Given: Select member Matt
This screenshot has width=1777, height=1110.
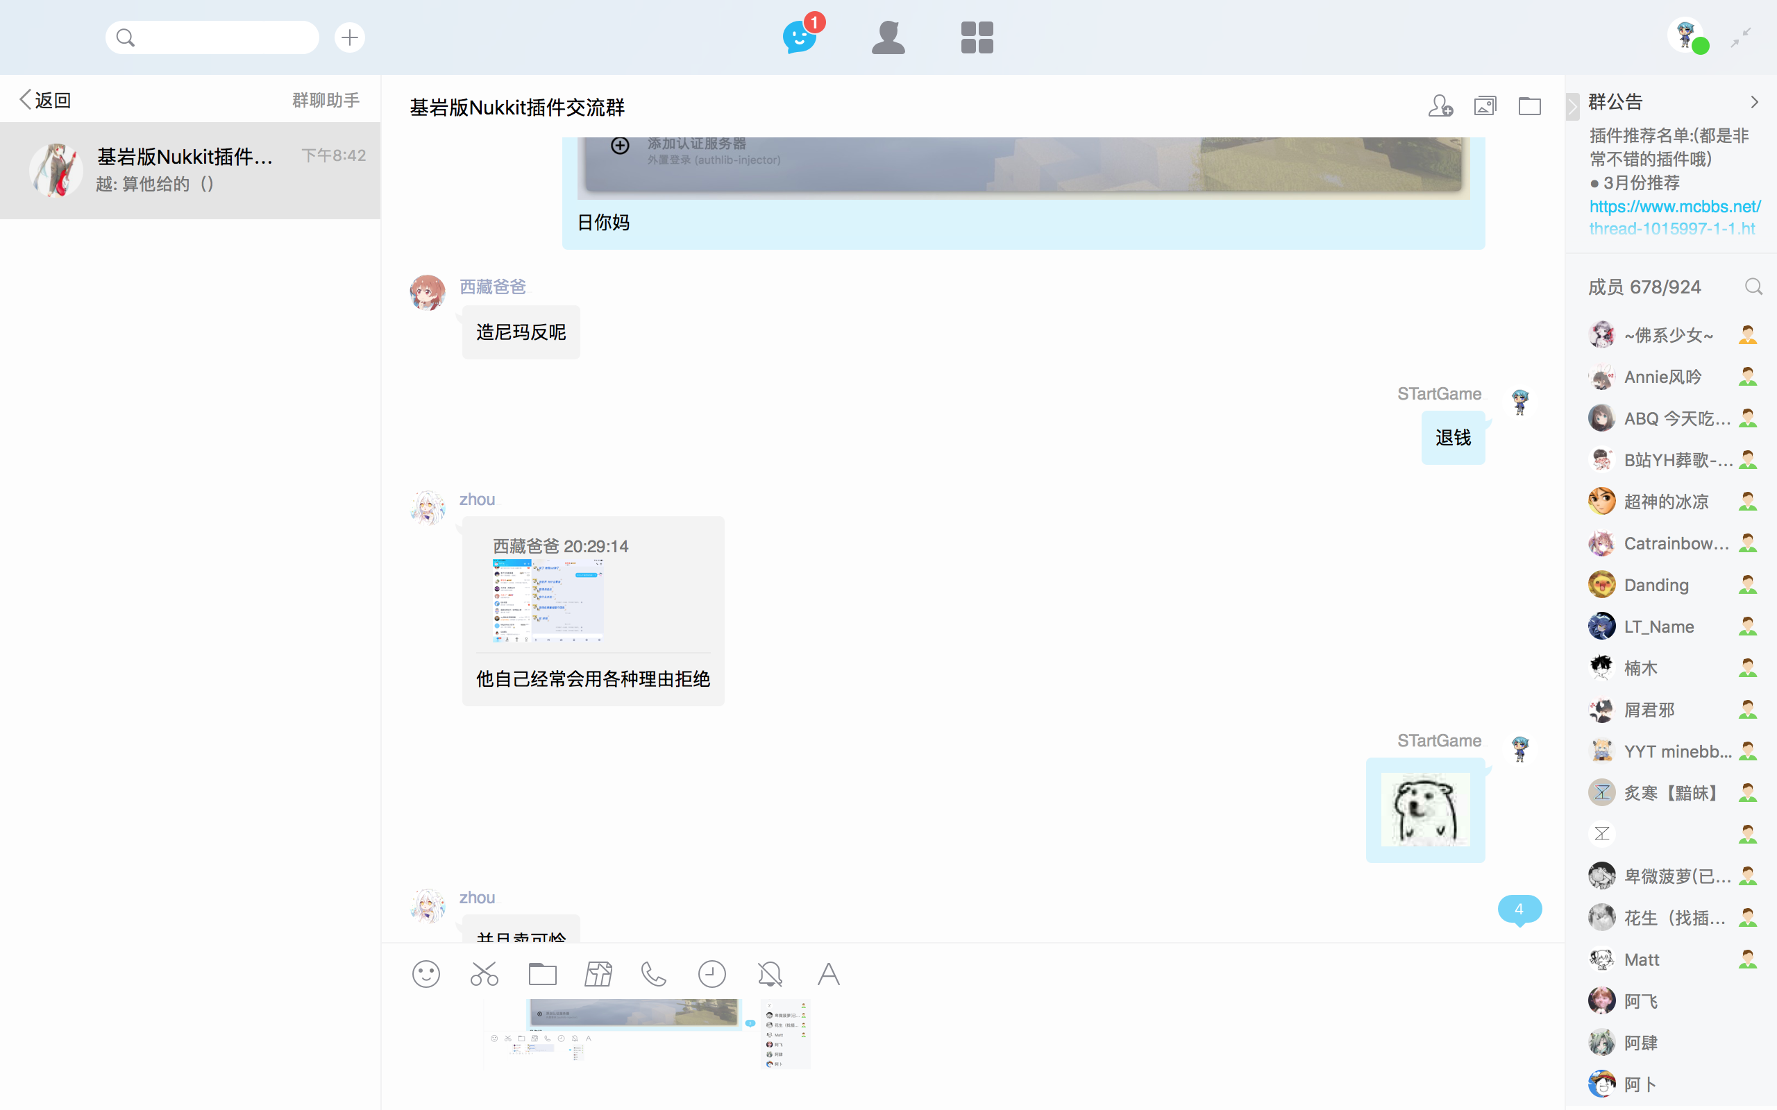Looking at the screenshot, I should (1671, 959).
